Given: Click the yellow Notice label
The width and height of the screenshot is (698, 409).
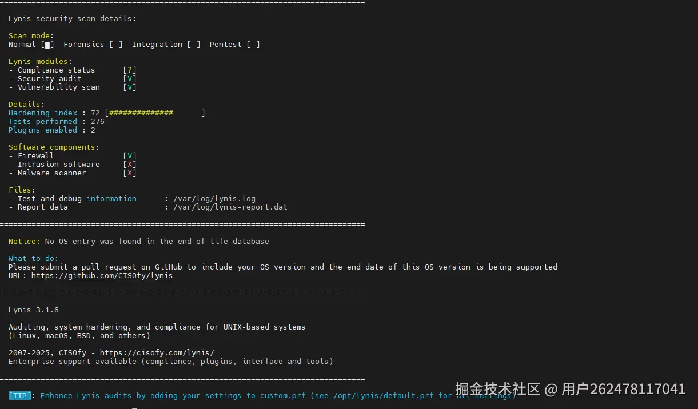Looking at the screenshot, I should tap(24, 242).
